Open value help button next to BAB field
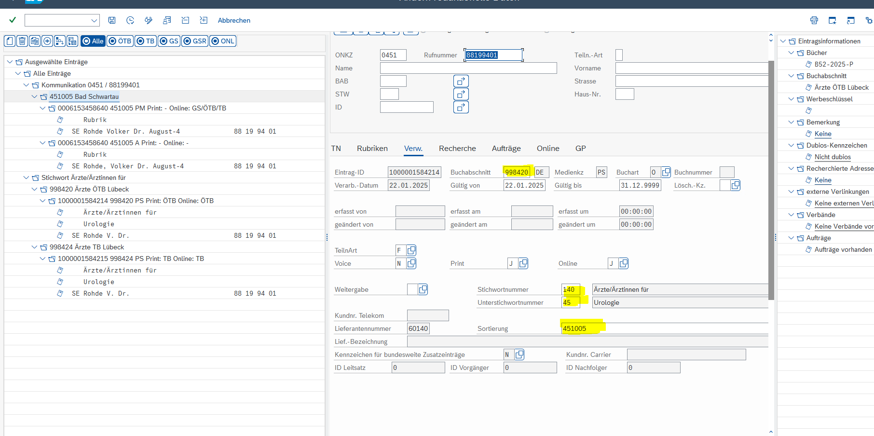This screenshot has width=874, height=436. (x=461, y=81)
